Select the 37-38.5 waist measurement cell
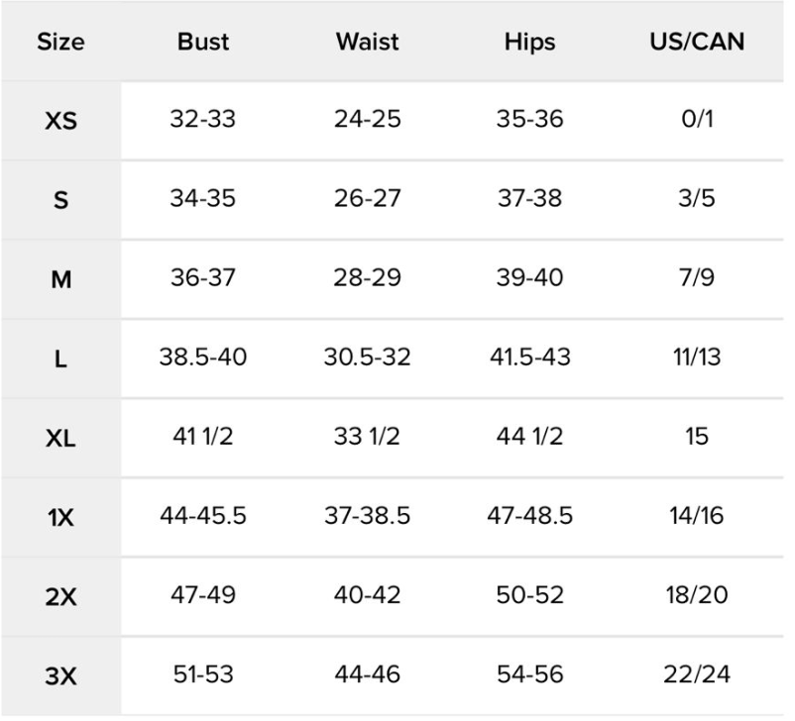 [367, 516]
